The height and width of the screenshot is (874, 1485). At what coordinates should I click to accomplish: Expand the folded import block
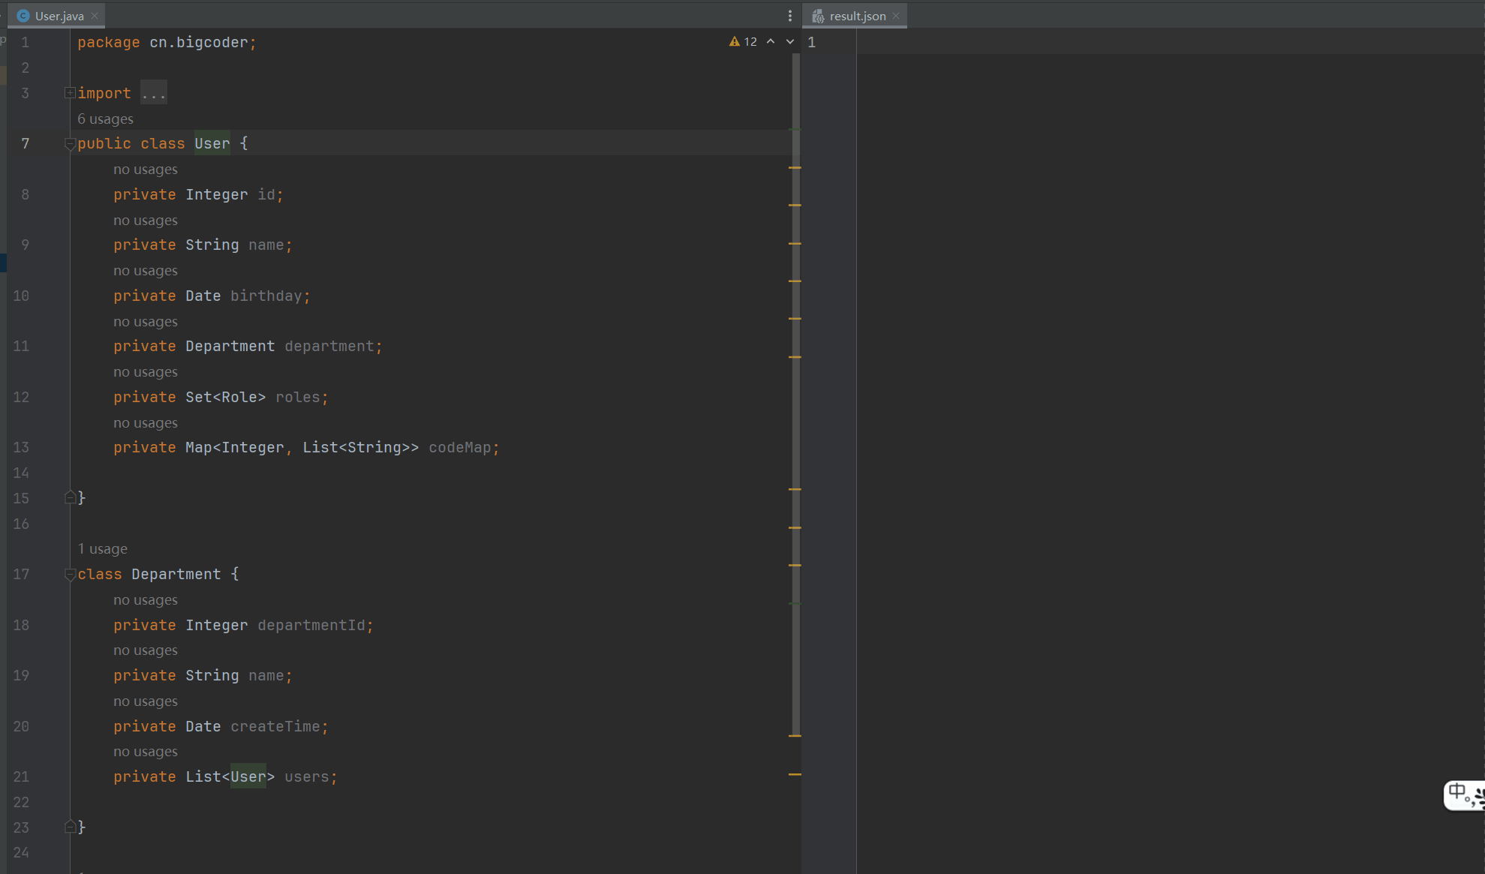click(x=70, y=93)
